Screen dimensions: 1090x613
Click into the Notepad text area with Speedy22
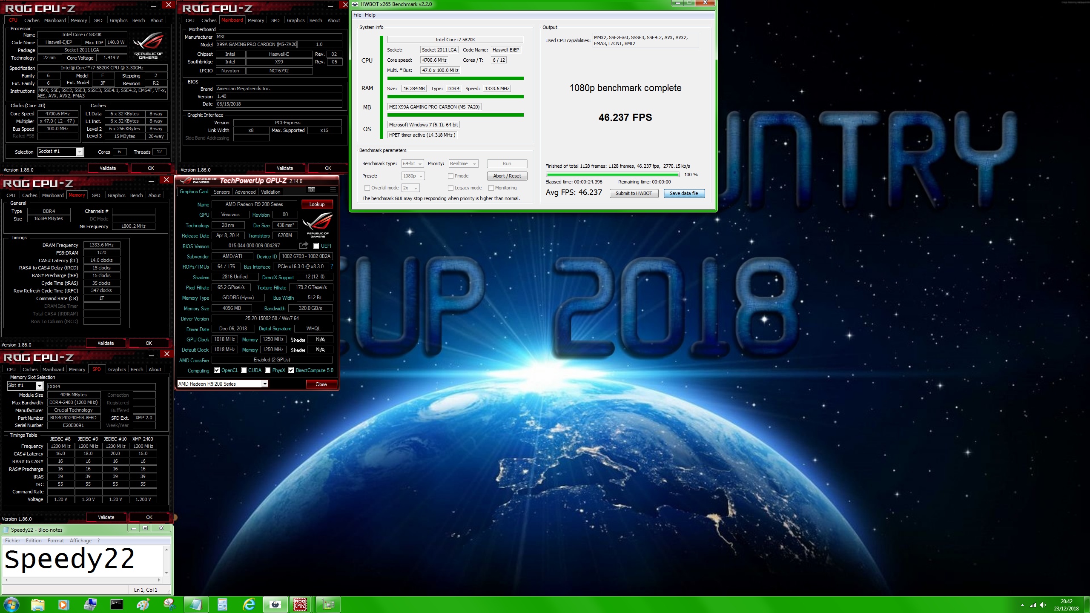pyautogui.click(x=83, y=561)
